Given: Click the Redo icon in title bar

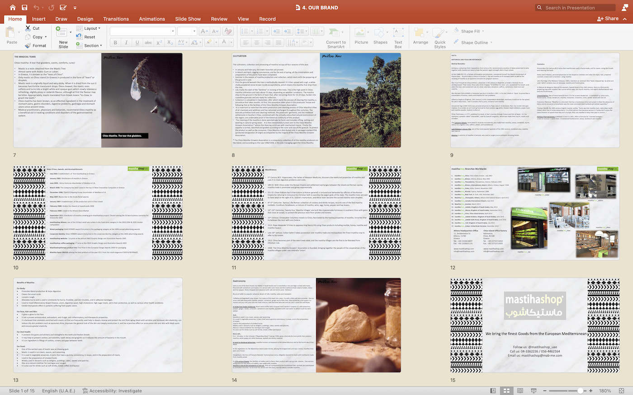Looking at the screenshot, I should coord(51,7).
